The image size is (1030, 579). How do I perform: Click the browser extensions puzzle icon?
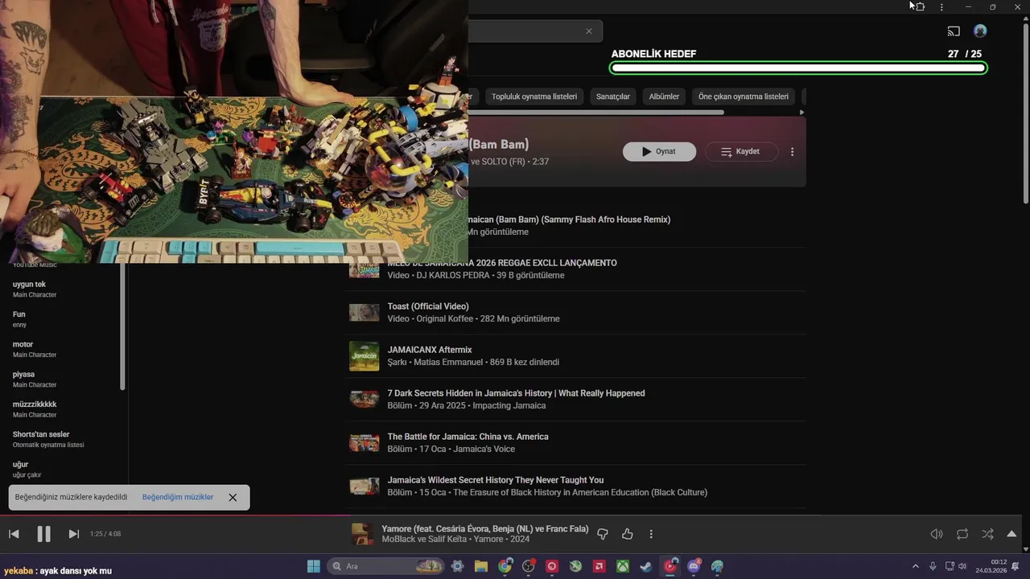[920, 7]
